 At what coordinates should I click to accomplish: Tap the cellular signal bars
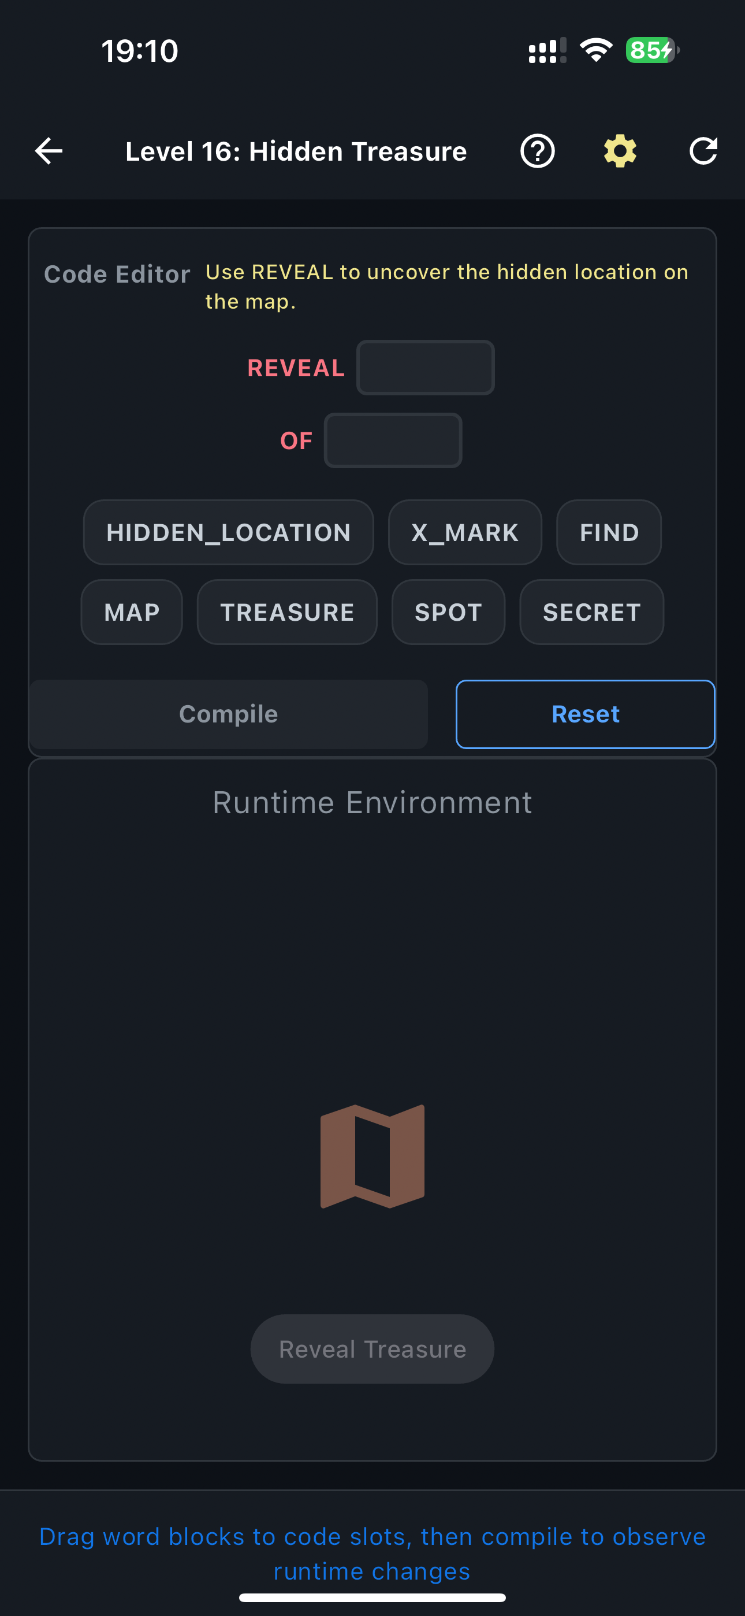(547, 50)
